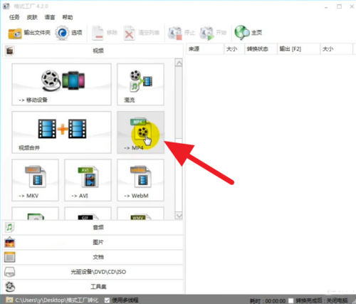Open 选项 options from toolbar
356x304 pixels.
coord(69,33)
